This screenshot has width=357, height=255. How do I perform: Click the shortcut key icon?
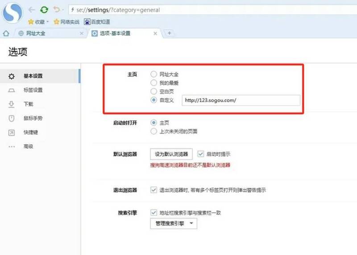tap(12, 133)
